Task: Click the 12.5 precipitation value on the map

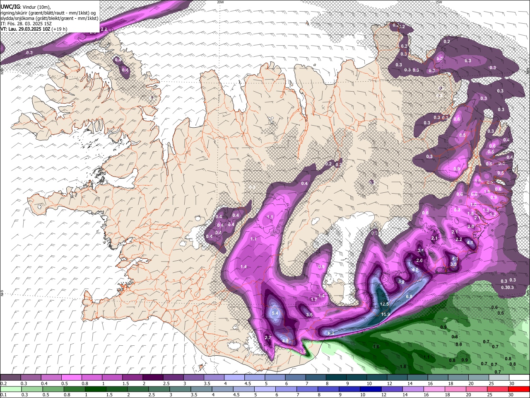Action: coord(384,304)
